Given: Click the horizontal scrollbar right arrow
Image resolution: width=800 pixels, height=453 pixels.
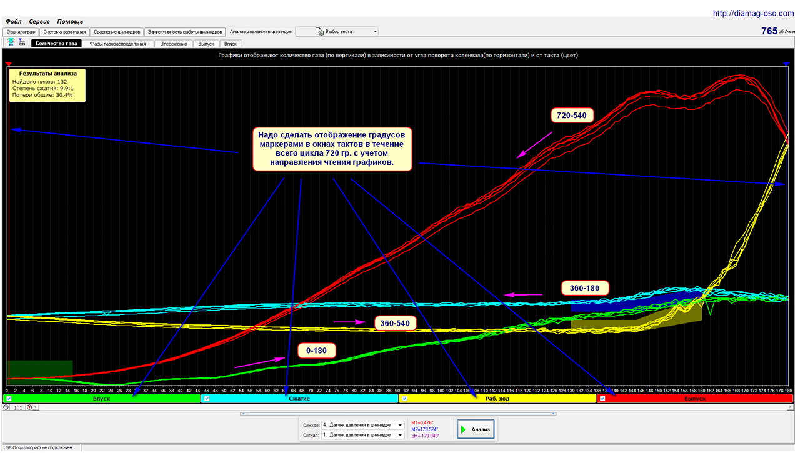Looking at the screenshot, I should [791, 407].
